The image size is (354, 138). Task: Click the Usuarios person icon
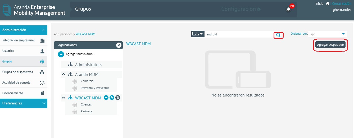pos(42,51)
